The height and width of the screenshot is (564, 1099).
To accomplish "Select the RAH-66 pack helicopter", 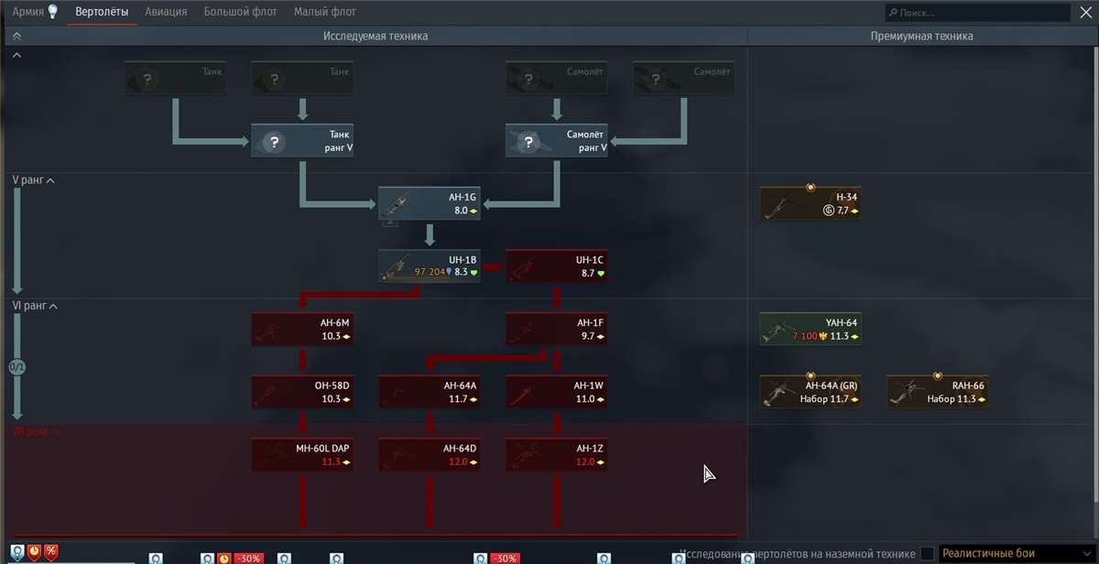I will pos(937,392).
